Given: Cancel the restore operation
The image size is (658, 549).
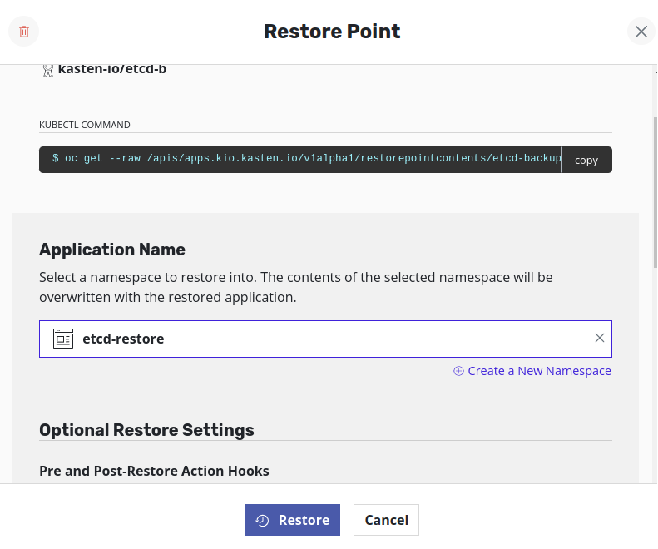Looking at the screenshot, I should (386, 520).
